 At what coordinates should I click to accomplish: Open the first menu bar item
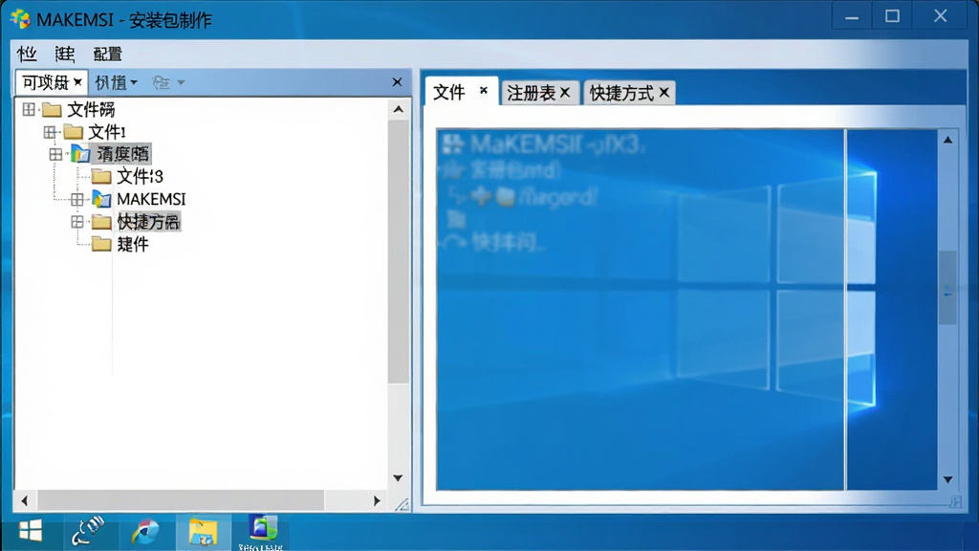27,55
